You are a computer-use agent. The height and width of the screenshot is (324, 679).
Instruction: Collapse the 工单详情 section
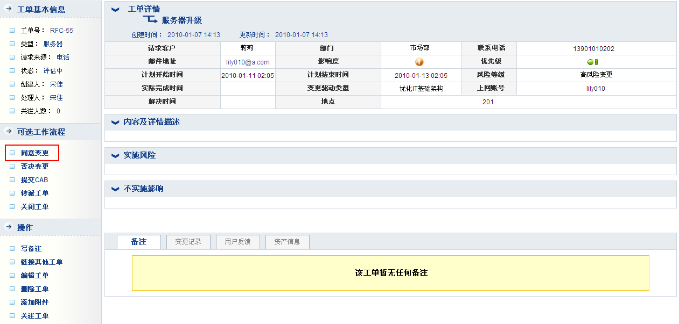(115, 10)
